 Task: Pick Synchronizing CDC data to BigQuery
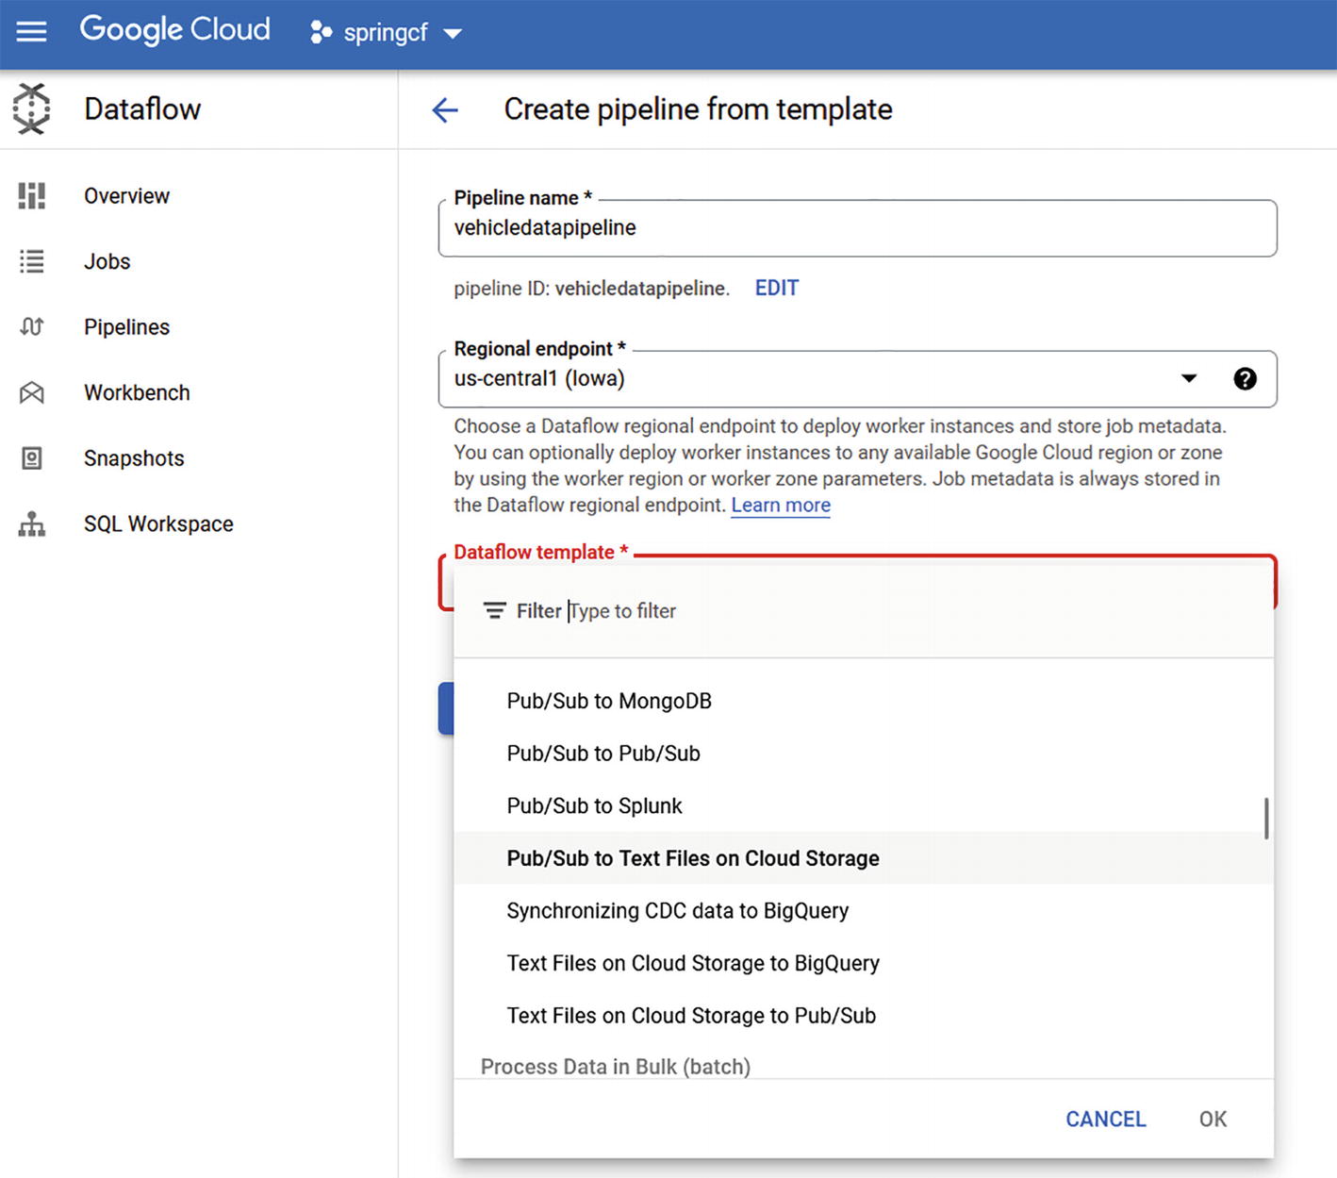pyautogui.click(x=677, y=911)
